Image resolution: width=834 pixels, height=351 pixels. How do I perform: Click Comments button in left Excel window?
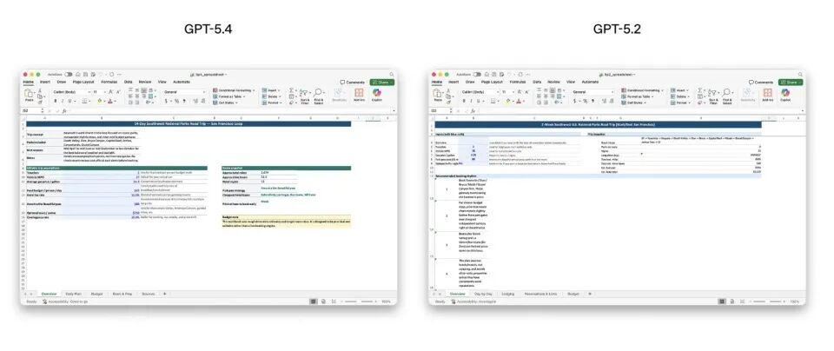pos(354,83)
